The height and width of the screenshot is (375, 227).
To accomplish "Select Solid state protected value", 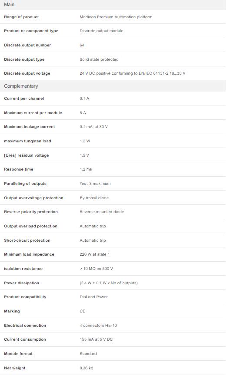I will [x=99, y=59].
